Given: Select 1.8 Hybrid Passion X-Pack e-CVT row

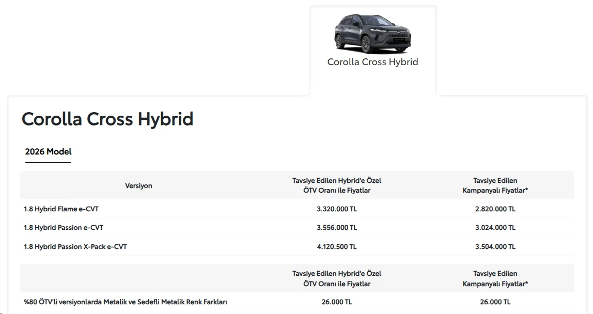Looking at the screenshot, I should coord(297,246).
